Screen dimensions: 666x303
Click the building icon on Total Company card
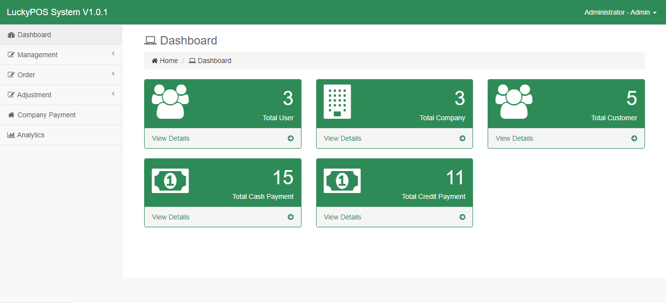pos(337,102)
